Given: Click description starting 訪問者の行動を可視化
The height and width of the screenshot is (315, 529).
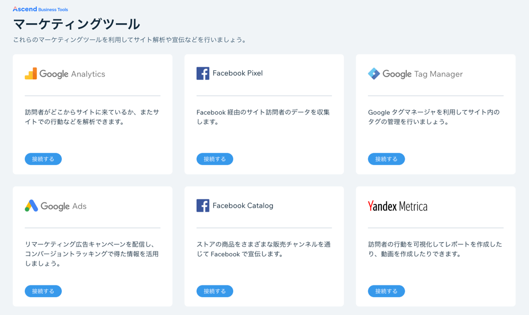Looking at the screenshot, I should [435, 249].
